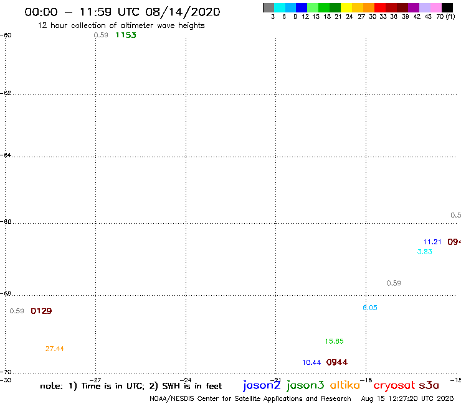The height and width of the screenshot is (404, 461).
Task: Click the title '00:00 – 11:59 UTC 08/14/2020'
Action: (122, 12)
